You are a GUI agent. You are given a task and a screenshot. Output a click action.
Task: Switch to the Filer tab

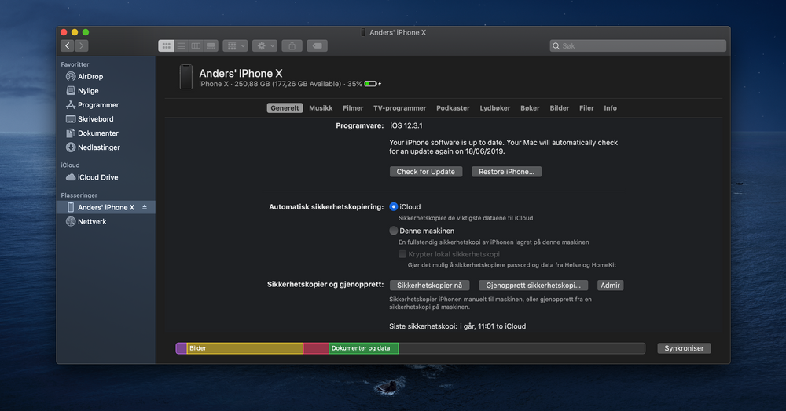(586, 108)
